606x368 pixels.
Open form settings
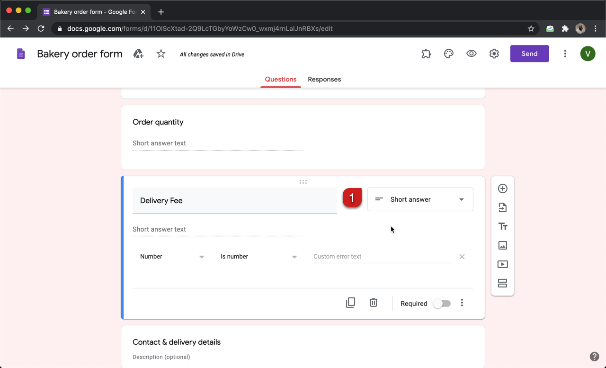click(494, 54)
